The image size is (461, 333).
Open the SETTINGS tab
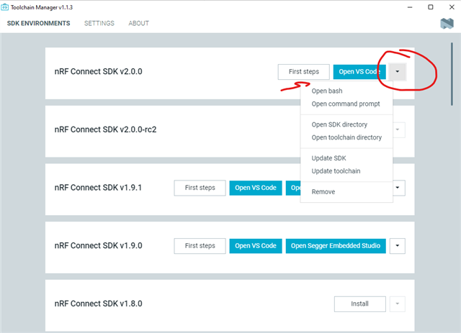[99, 23]
